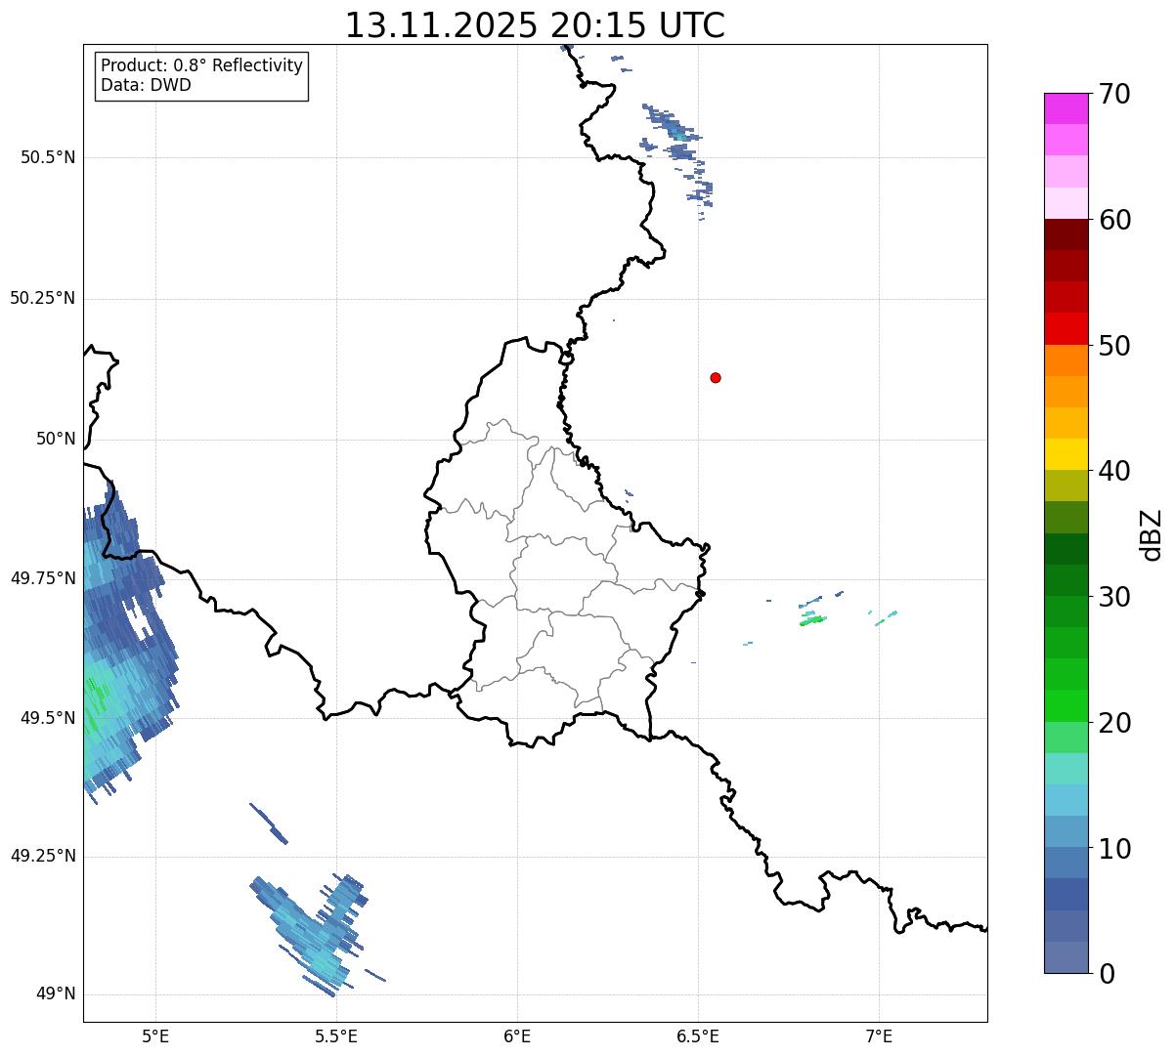Click the latitude label "50°N"
Viewport: 1175px width, 1056px height.
point(56,439)
